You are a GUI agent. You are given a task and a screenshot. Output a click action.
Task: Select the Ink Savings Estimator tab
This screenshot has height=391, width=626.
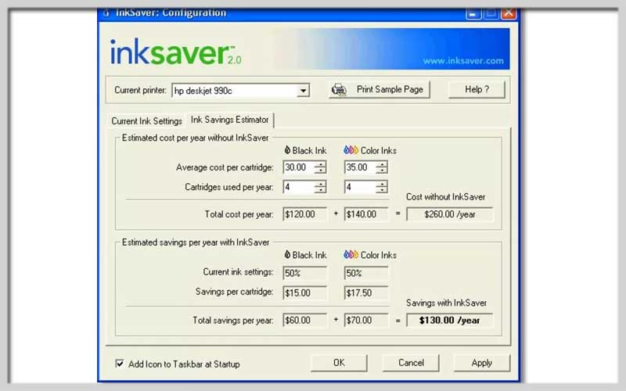(x=229, y=120)
